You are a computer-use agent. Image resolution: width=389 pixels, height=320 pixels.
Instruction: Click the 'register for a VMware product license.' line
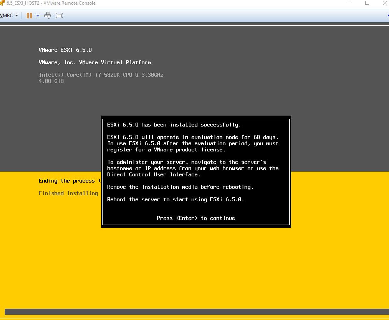[166, 149]
